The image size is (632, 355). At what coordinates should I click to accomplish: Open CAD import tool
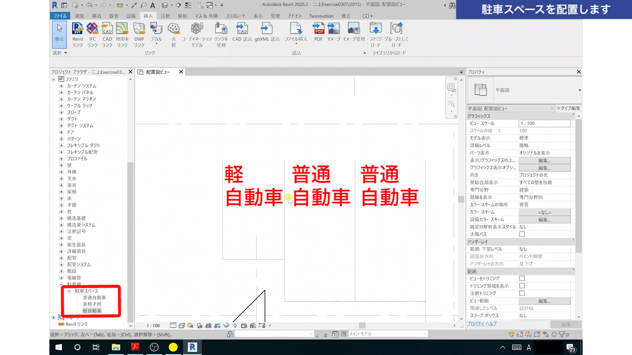click(x=242, y=29)
